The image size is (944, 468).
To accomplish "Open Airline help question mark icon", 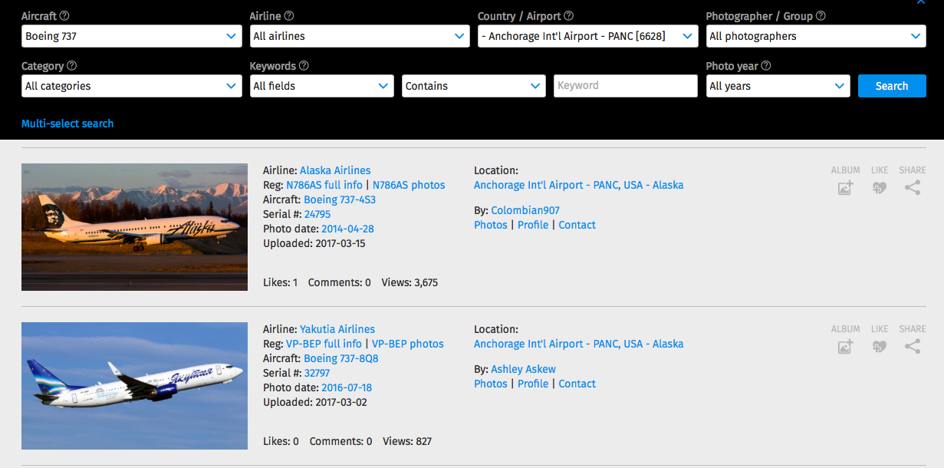I will point(289,16).
